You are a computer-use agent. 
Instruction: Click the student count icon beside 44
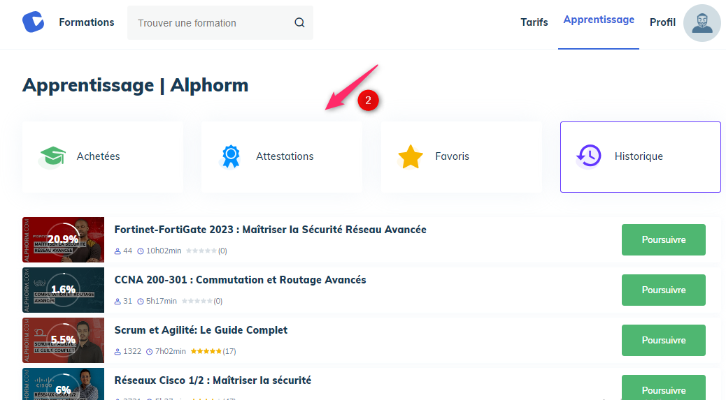118,251
